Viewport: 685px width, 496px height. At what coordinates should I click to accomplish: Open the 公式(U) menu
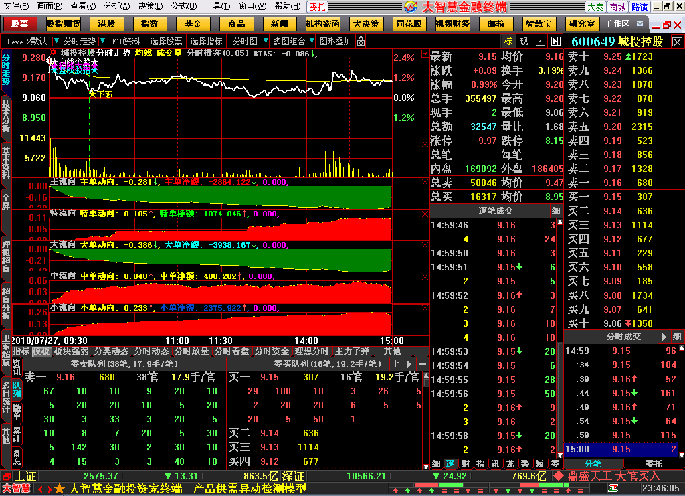[x=184, y=6]
